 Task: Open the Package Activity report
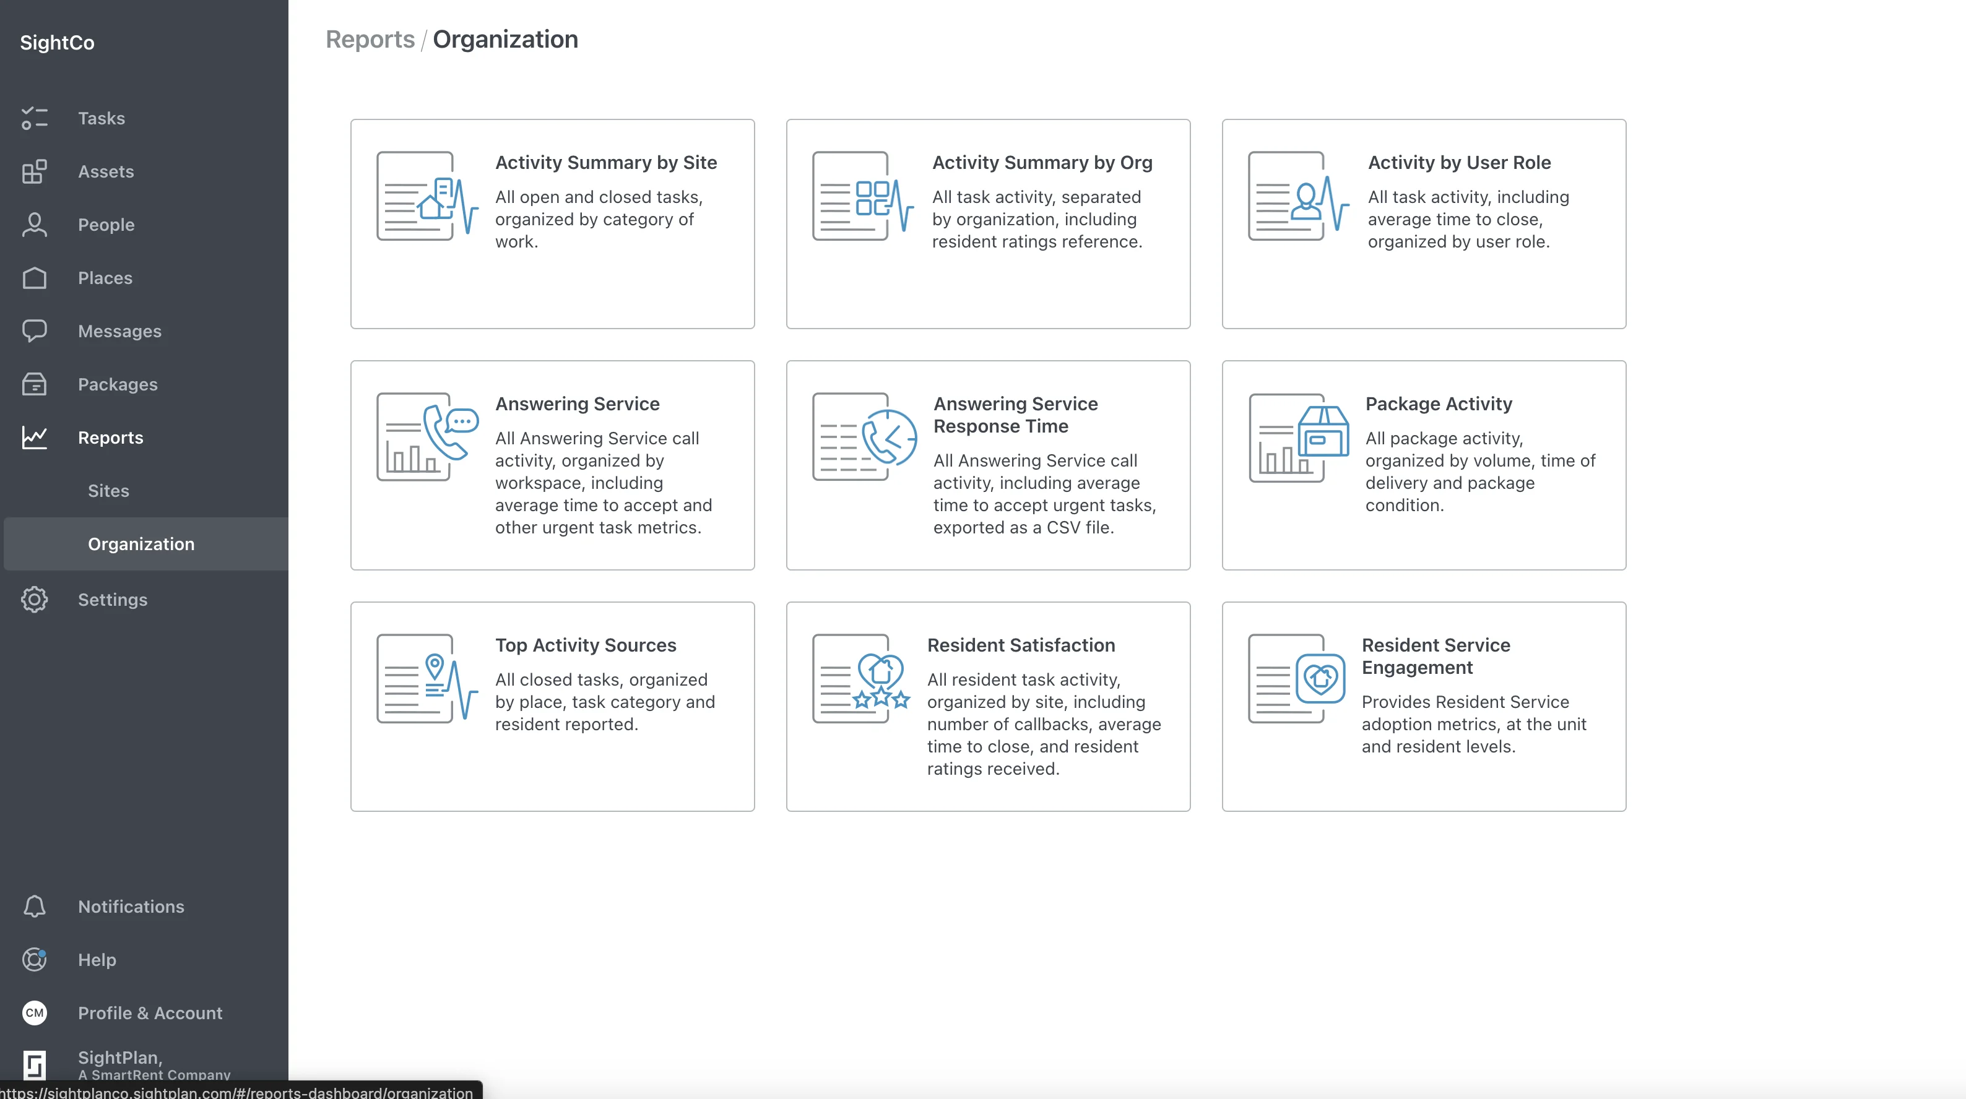tap(1439, 403)
